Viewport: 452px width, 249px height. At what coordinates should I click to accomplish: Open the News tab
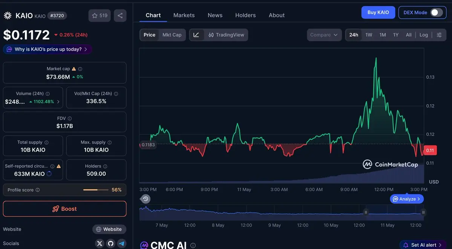215,15
